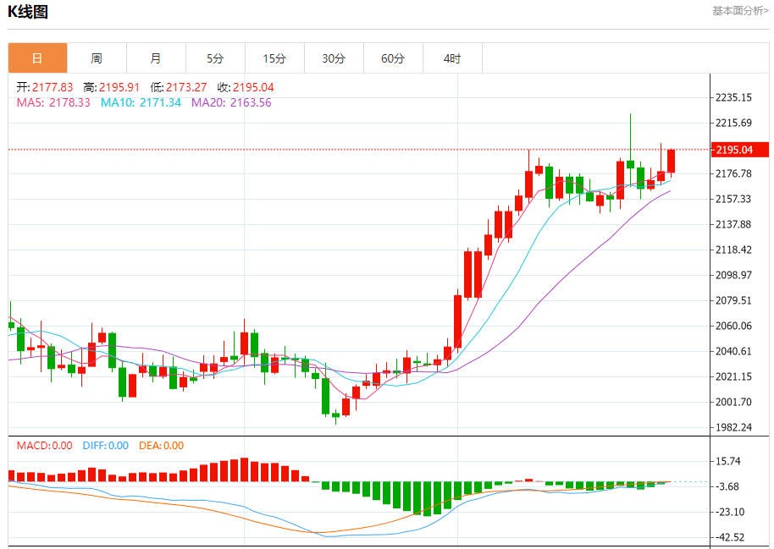Image resolution: width=774 pixels, height=549 pixels.
Task: Click the MA5 2178.33 legend label
Action: pyautogui.click(x=53, y=102)
